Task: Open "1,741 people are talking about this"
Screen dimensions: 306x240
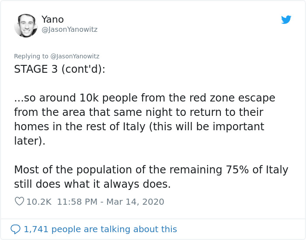Action: click(100, 229)
